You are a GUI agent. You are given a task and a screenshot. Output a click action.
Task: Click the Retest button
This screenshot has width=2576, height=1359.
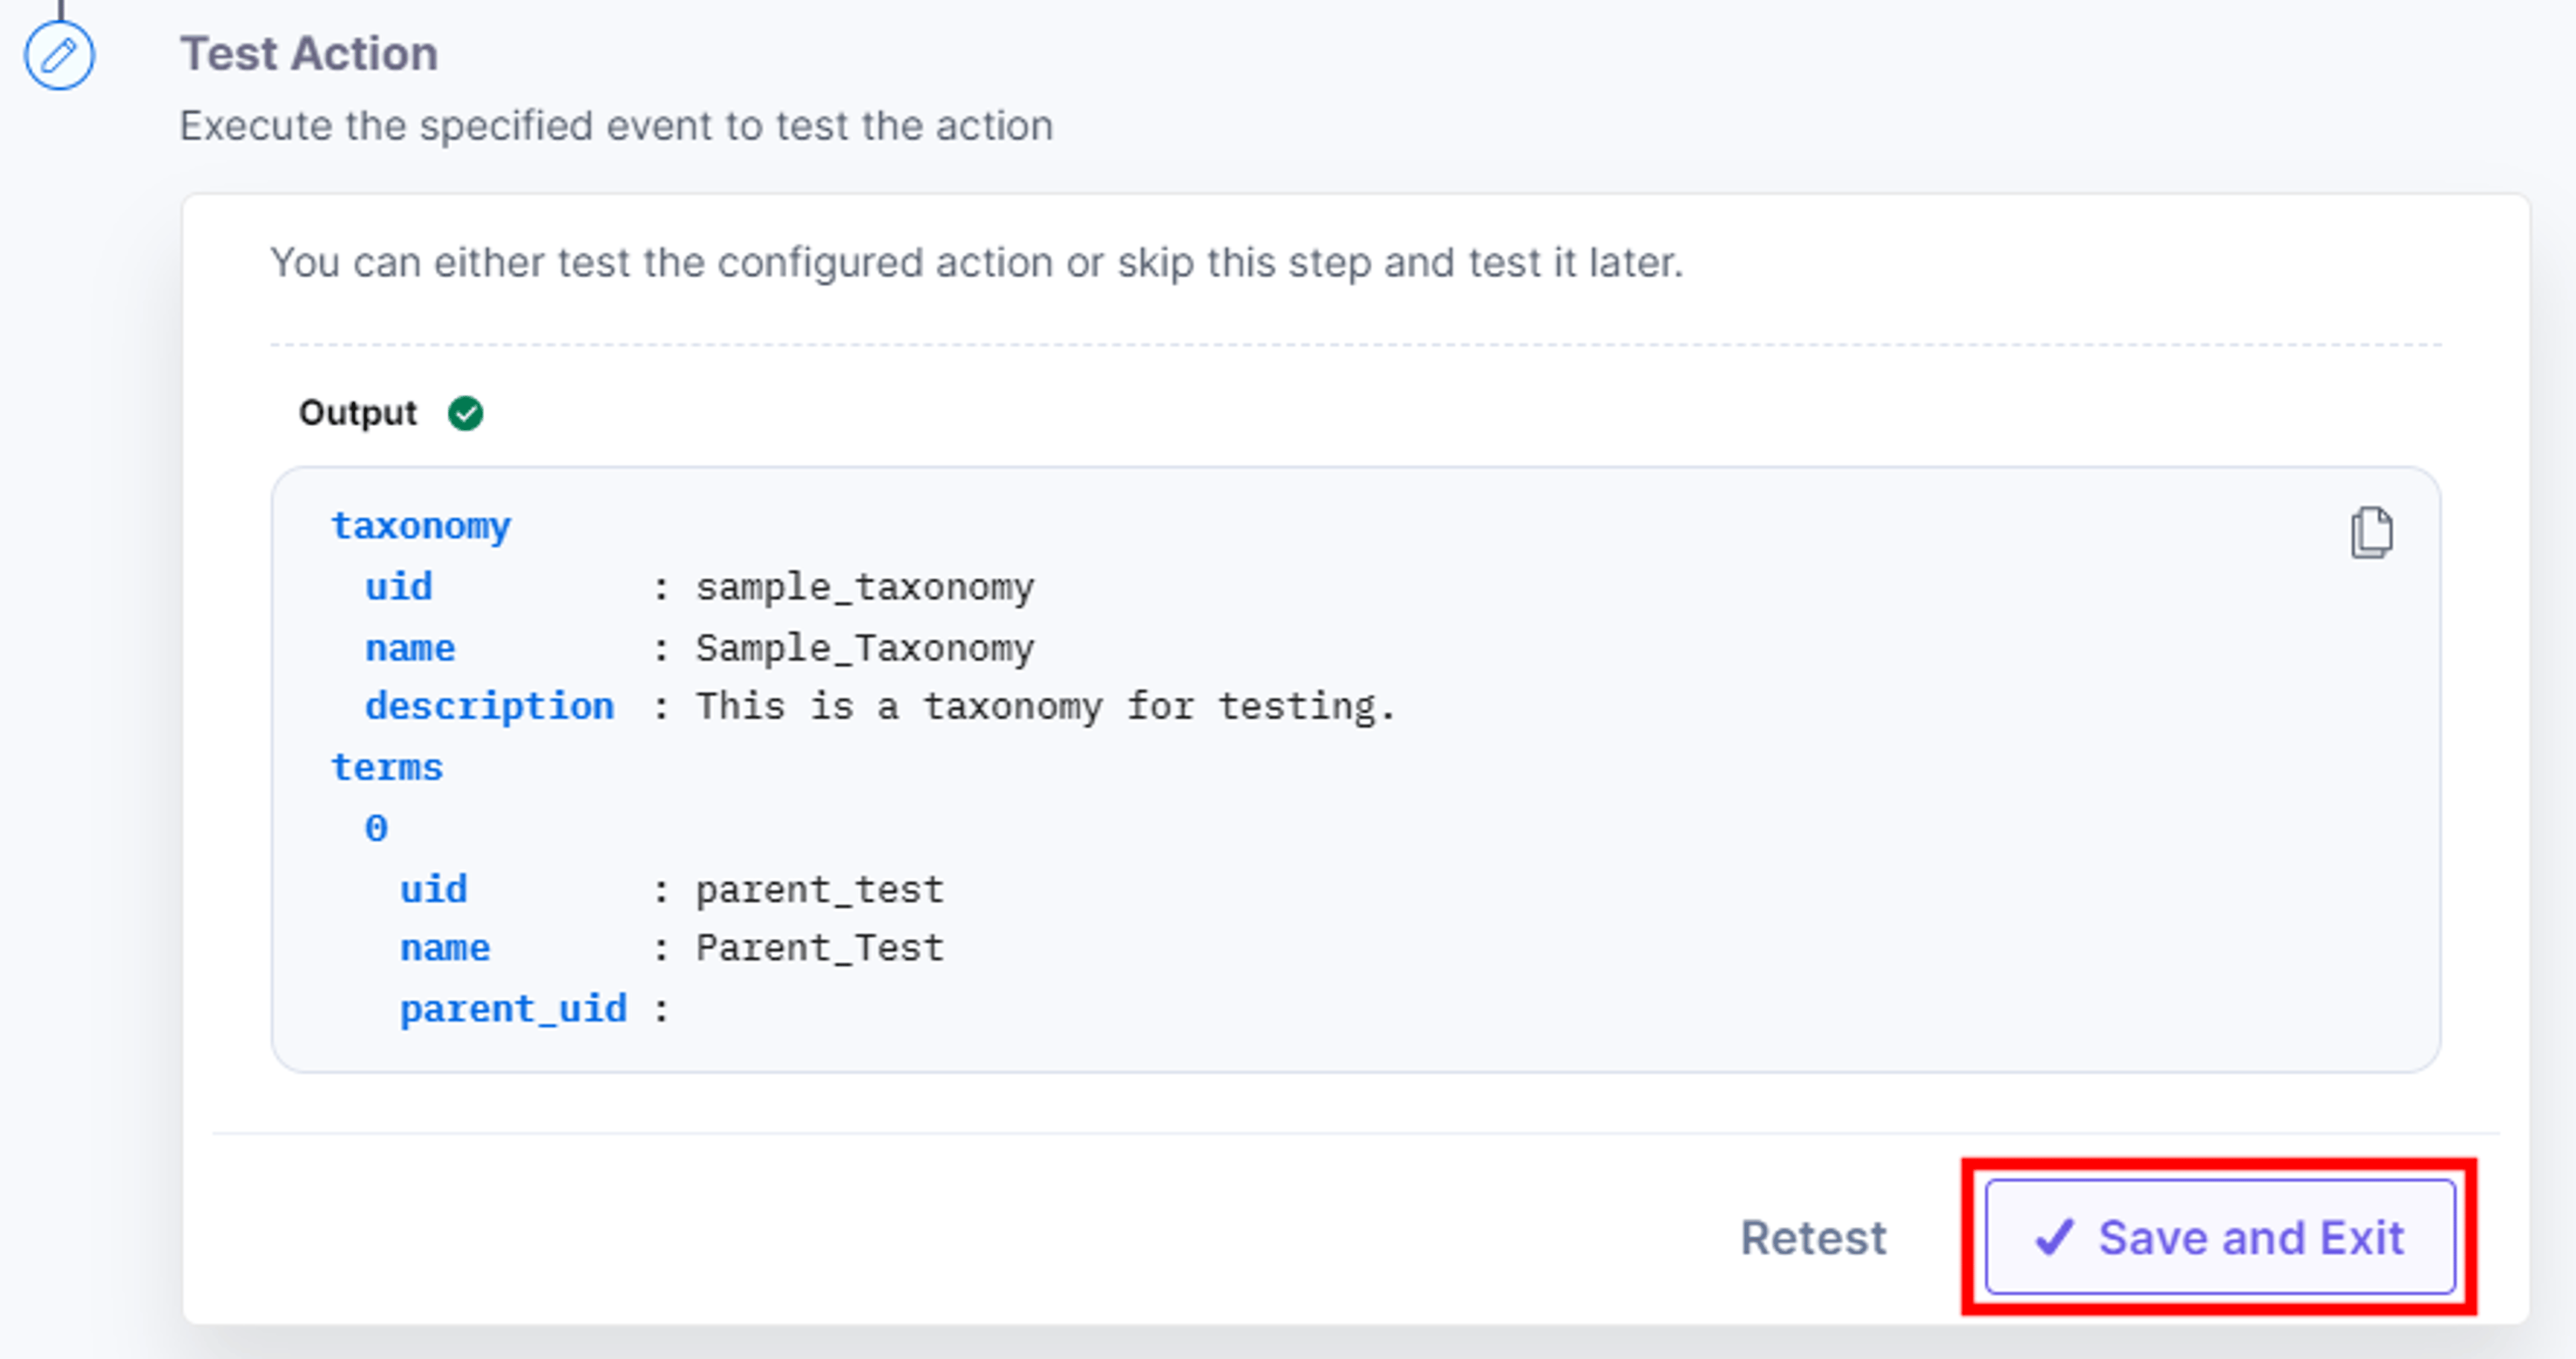(x=1813, y=1238)
